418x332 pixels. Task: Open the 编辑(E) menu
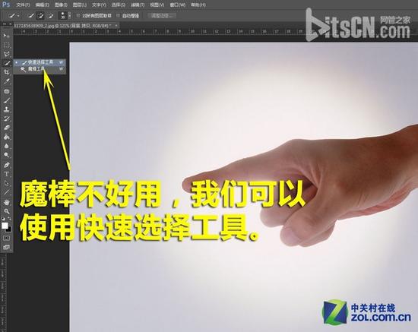point(42,5)
